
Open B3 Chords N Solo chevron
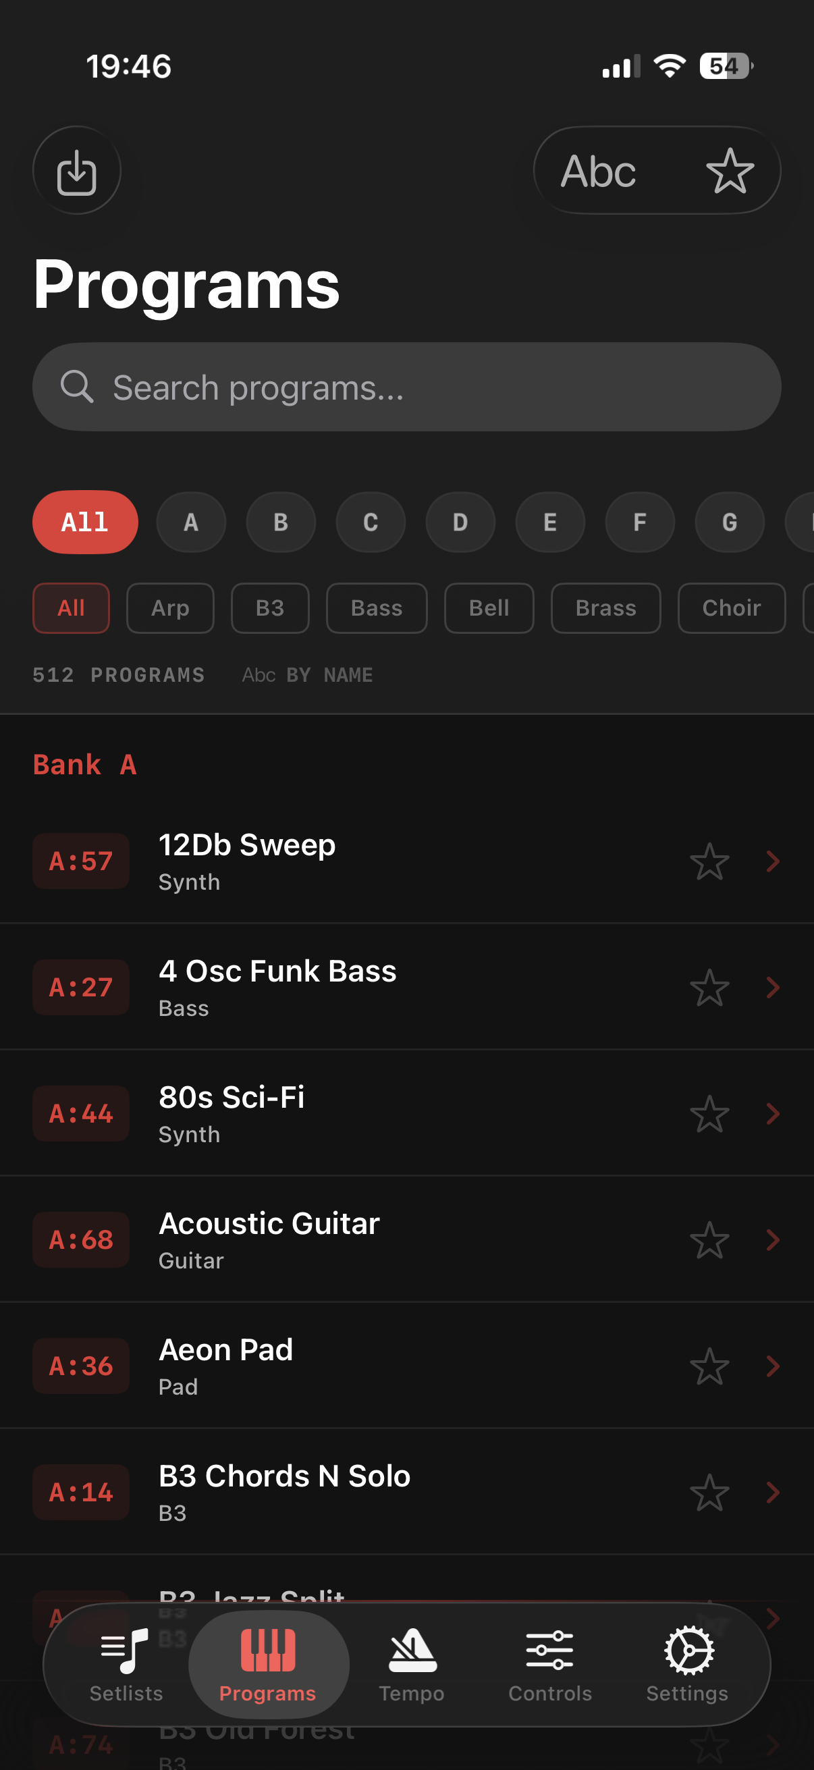coord(773,1493)
